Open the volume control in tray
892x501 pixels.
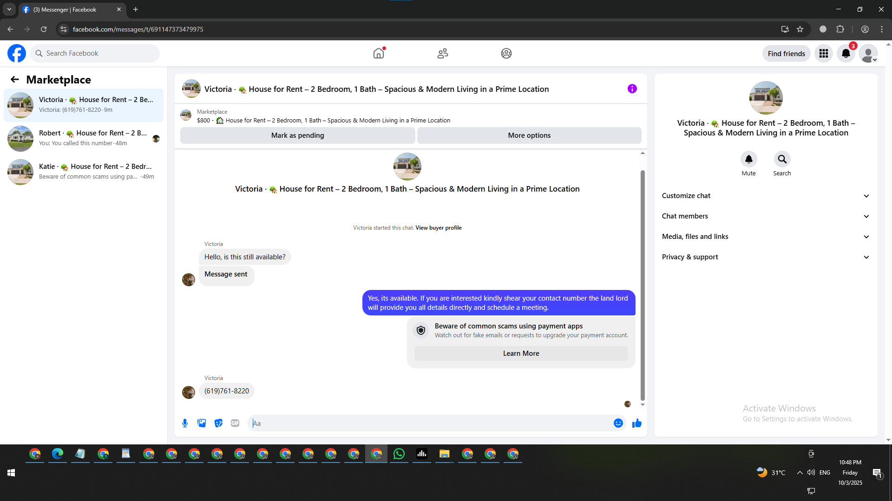click(811, 473)
